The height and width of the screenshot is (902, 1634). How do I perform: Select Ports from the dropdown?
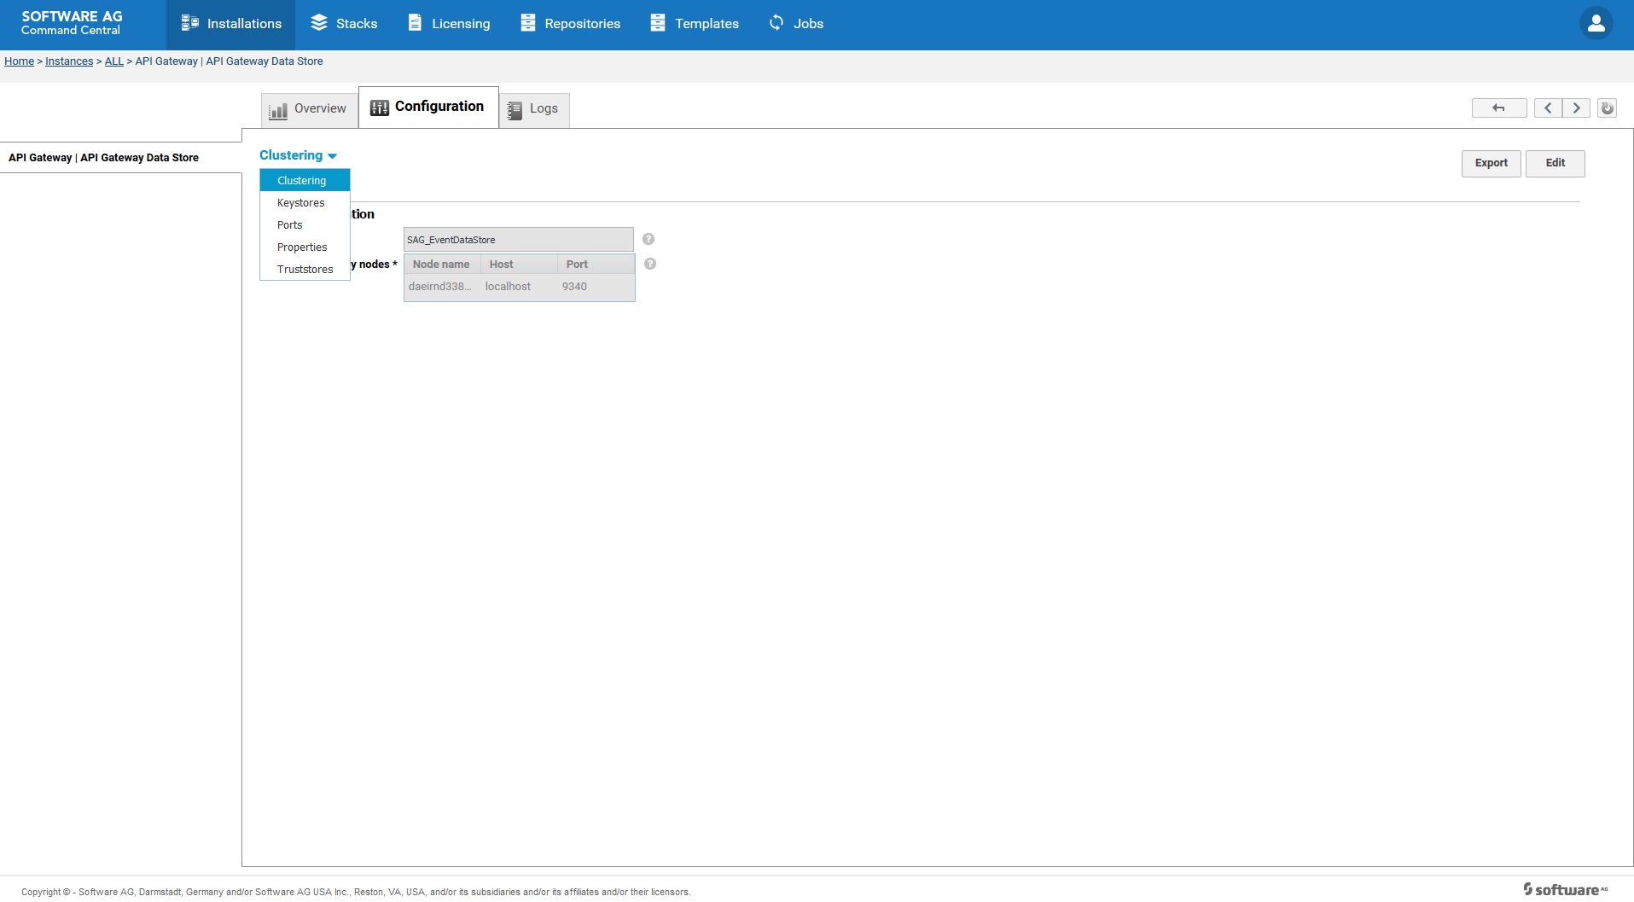click(305, 224)
